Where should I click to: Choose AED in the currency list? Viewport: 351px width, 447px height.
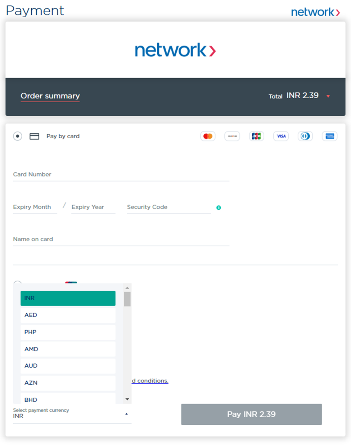pos(68,315)
